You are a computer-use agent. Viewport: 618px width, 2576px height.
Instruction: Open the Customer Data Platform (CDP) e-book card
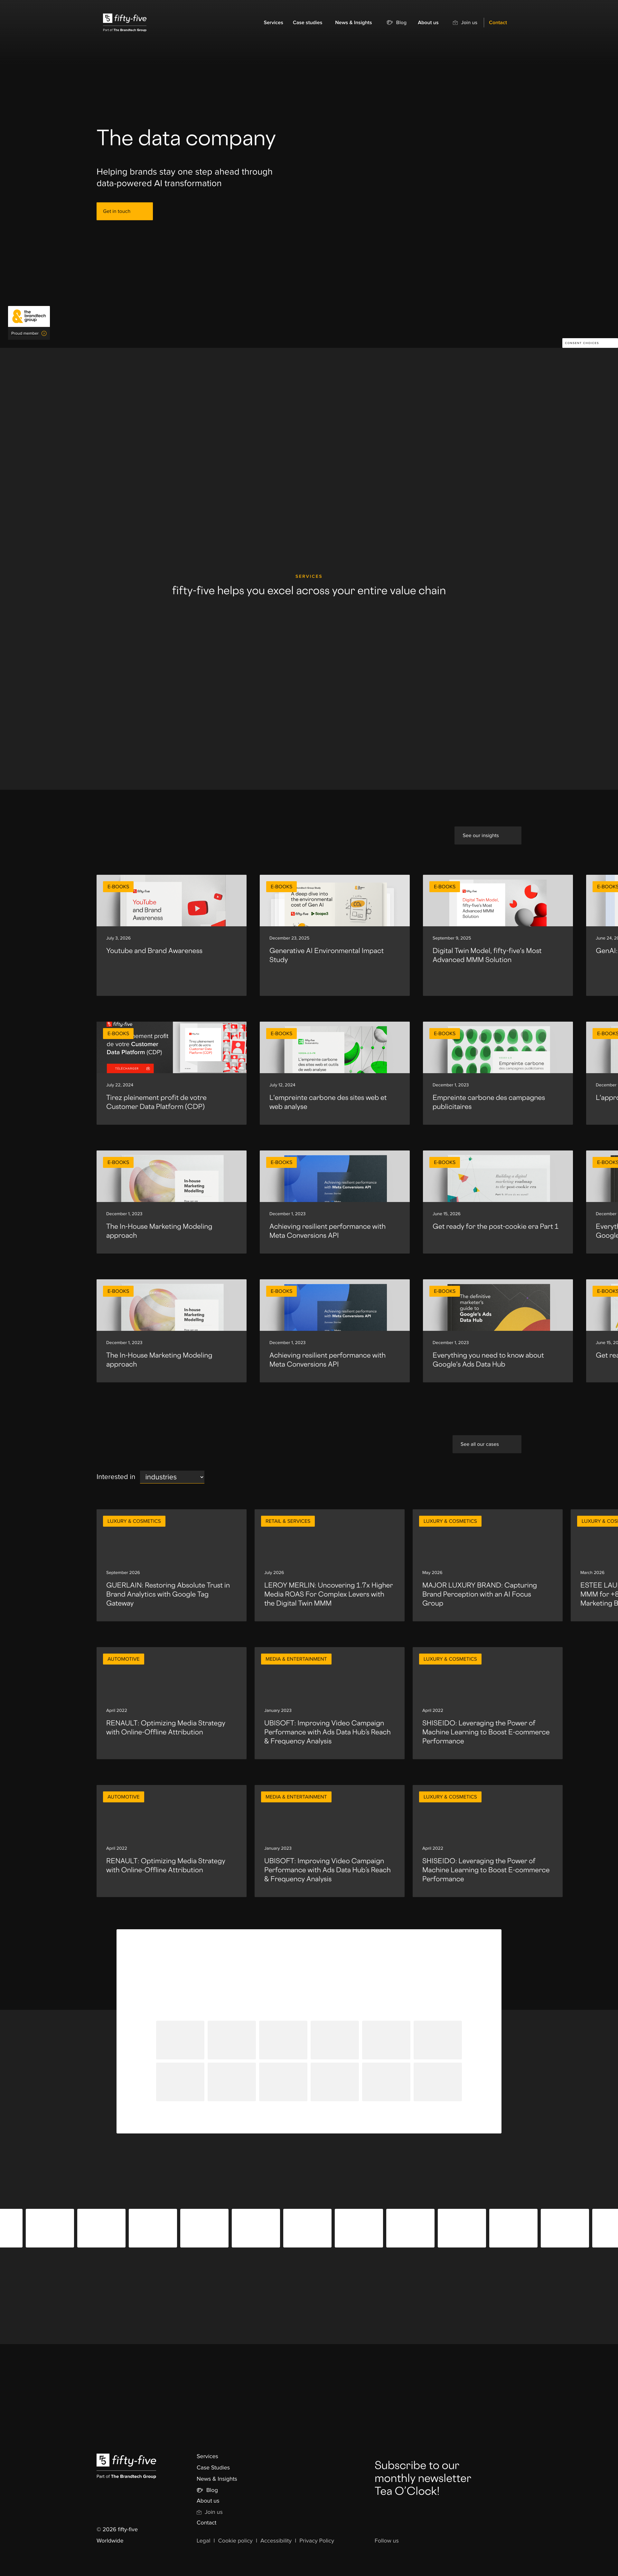pyautogui.click(x=171, y=1073)
